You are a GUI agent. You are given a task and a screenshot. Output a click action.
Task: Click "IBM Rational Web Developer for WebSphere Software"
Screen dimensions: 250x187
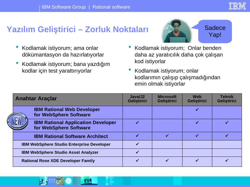pyautogui.click(x=67, y=112)
